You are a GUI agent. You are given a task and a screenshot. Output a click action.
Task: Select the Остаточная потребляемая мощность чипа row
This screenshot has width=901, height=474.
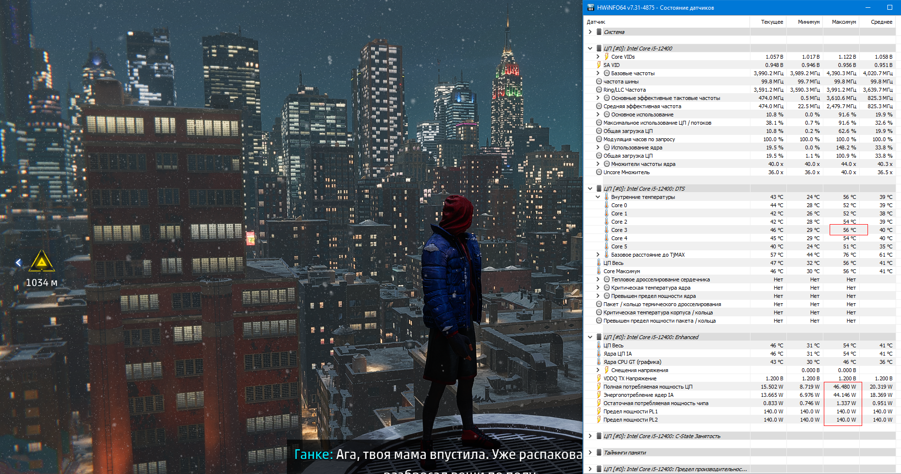coord(740,403)
